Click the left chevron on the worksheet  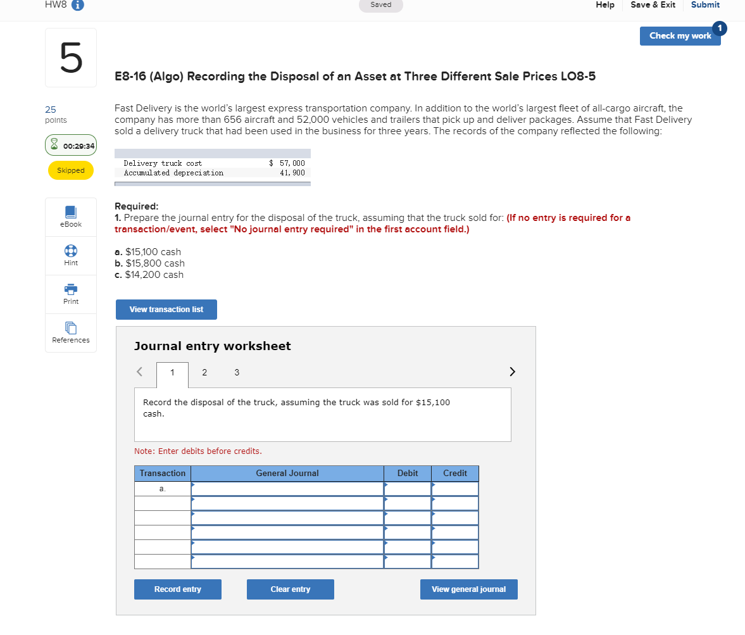click(140, 372)
